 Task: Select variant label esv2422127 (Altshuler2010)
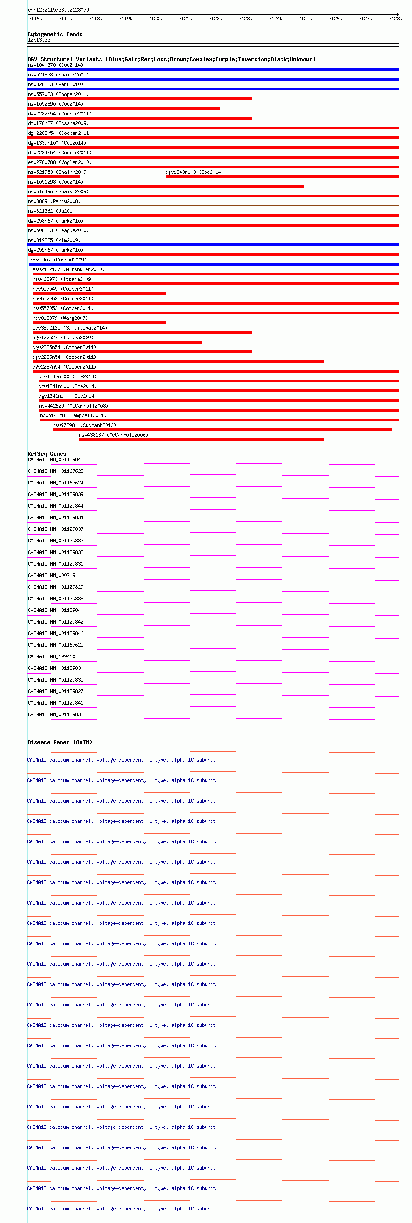pyautogui.click(x=69, y=269)
